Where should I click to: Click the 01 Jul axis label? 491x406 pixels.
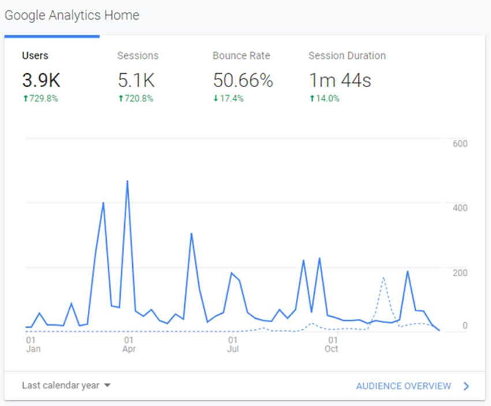[233, 344]
